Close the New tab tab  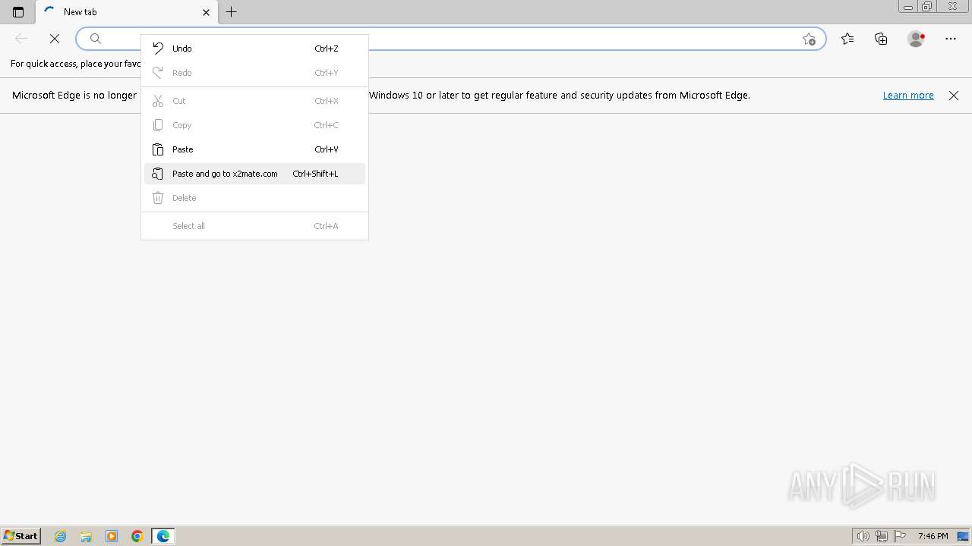point(206,12)
